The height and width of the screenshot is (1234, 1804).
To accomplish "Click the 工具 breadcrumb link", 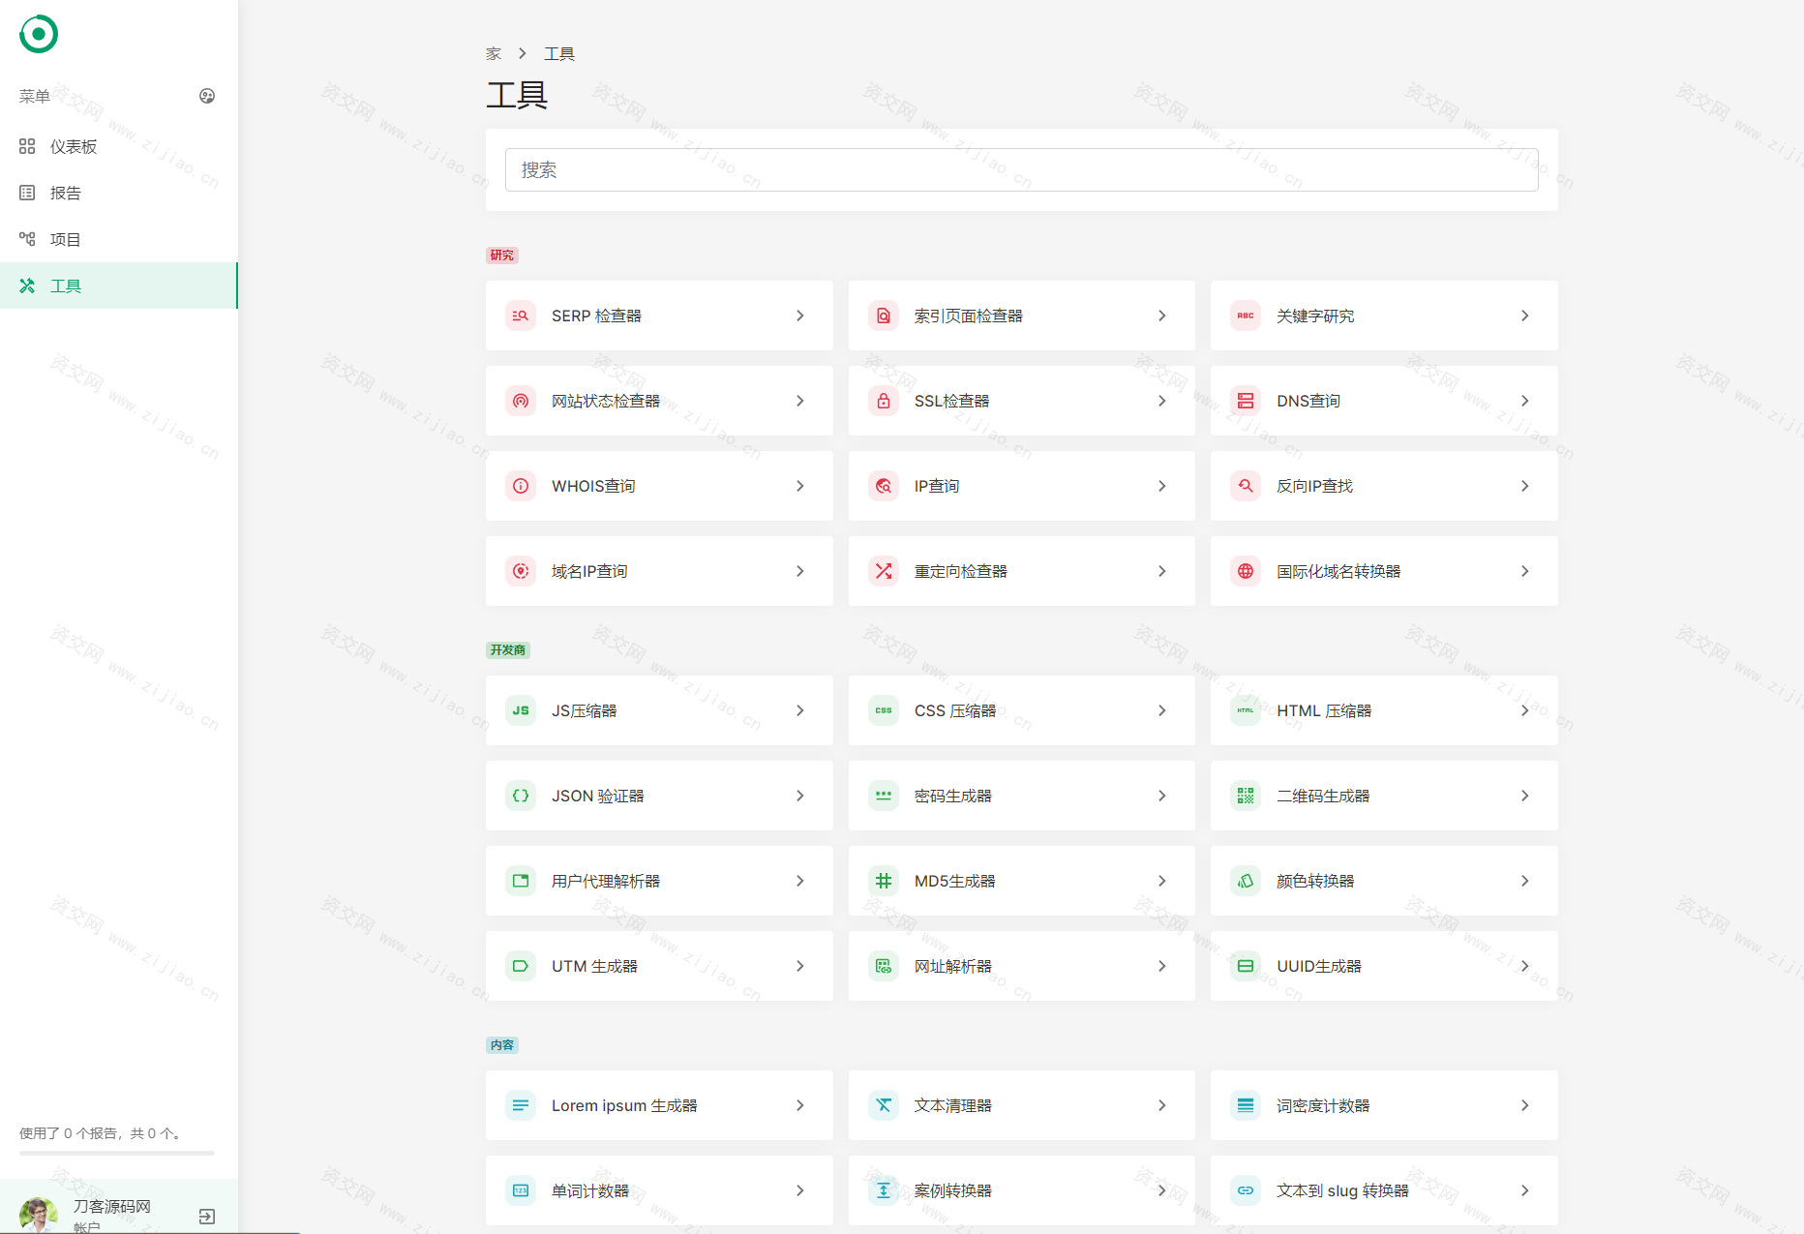I will (x=559, y=53).
